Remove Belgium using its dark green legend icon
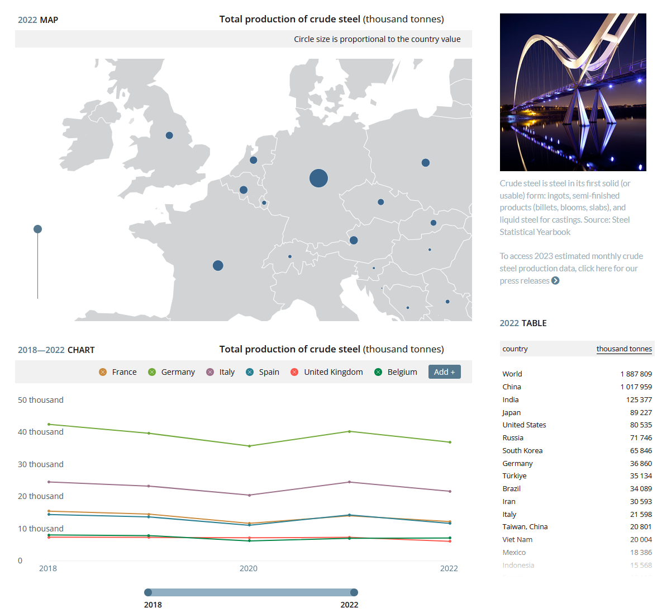Screen dimensions: 662x612 point(378,372)
